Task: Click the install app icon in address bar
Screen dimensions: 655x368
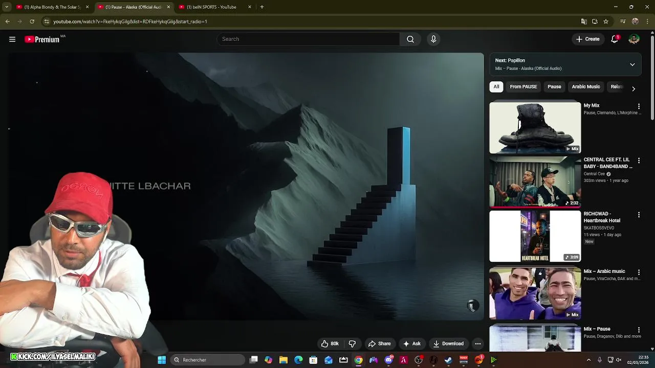Action: point(595,21)
